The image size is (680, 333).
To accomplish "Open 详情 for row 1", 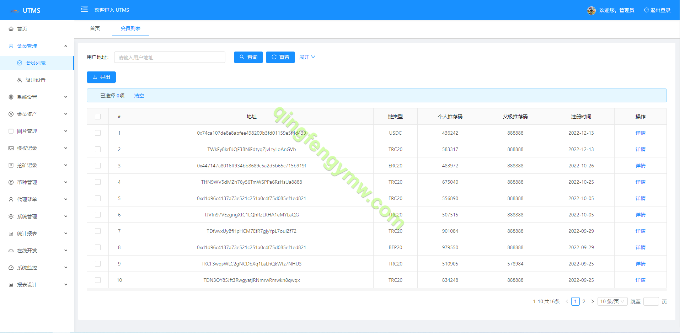I will click(x=641, y=133).
